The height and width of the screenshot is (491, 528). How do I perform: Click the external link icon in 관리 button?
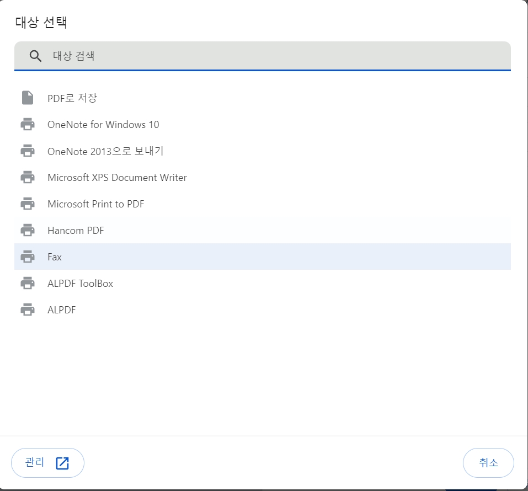click(x=62, y=463)
